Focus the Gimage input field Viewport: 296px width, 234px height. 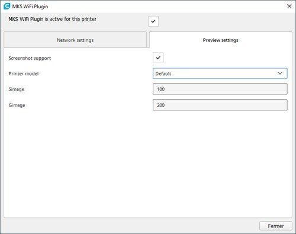(220, 105)
